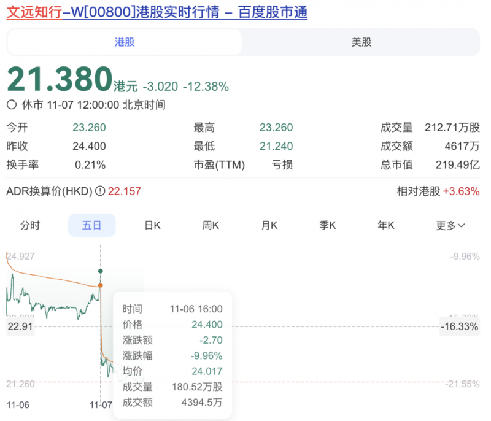
Task: Click the ADR info circle icon
Action: click(100, 191)
